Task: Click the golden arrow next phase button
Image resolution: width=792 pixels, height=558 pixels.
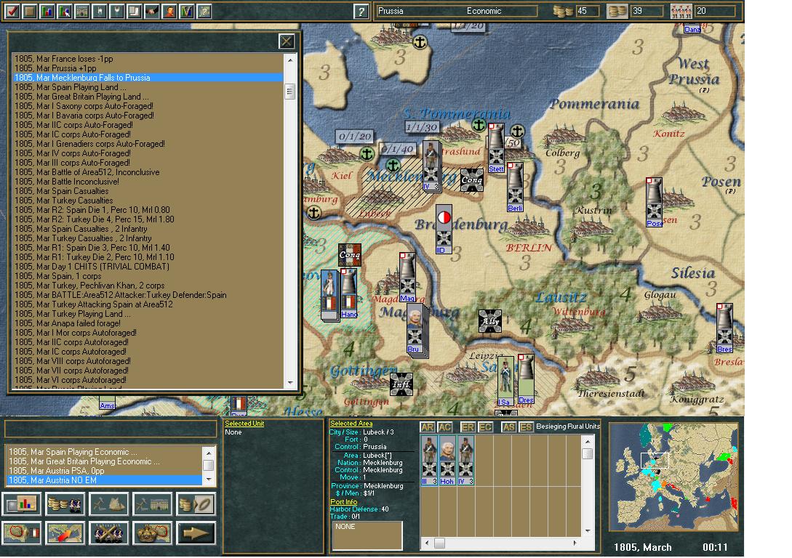Action: click(x=196, y=533)
